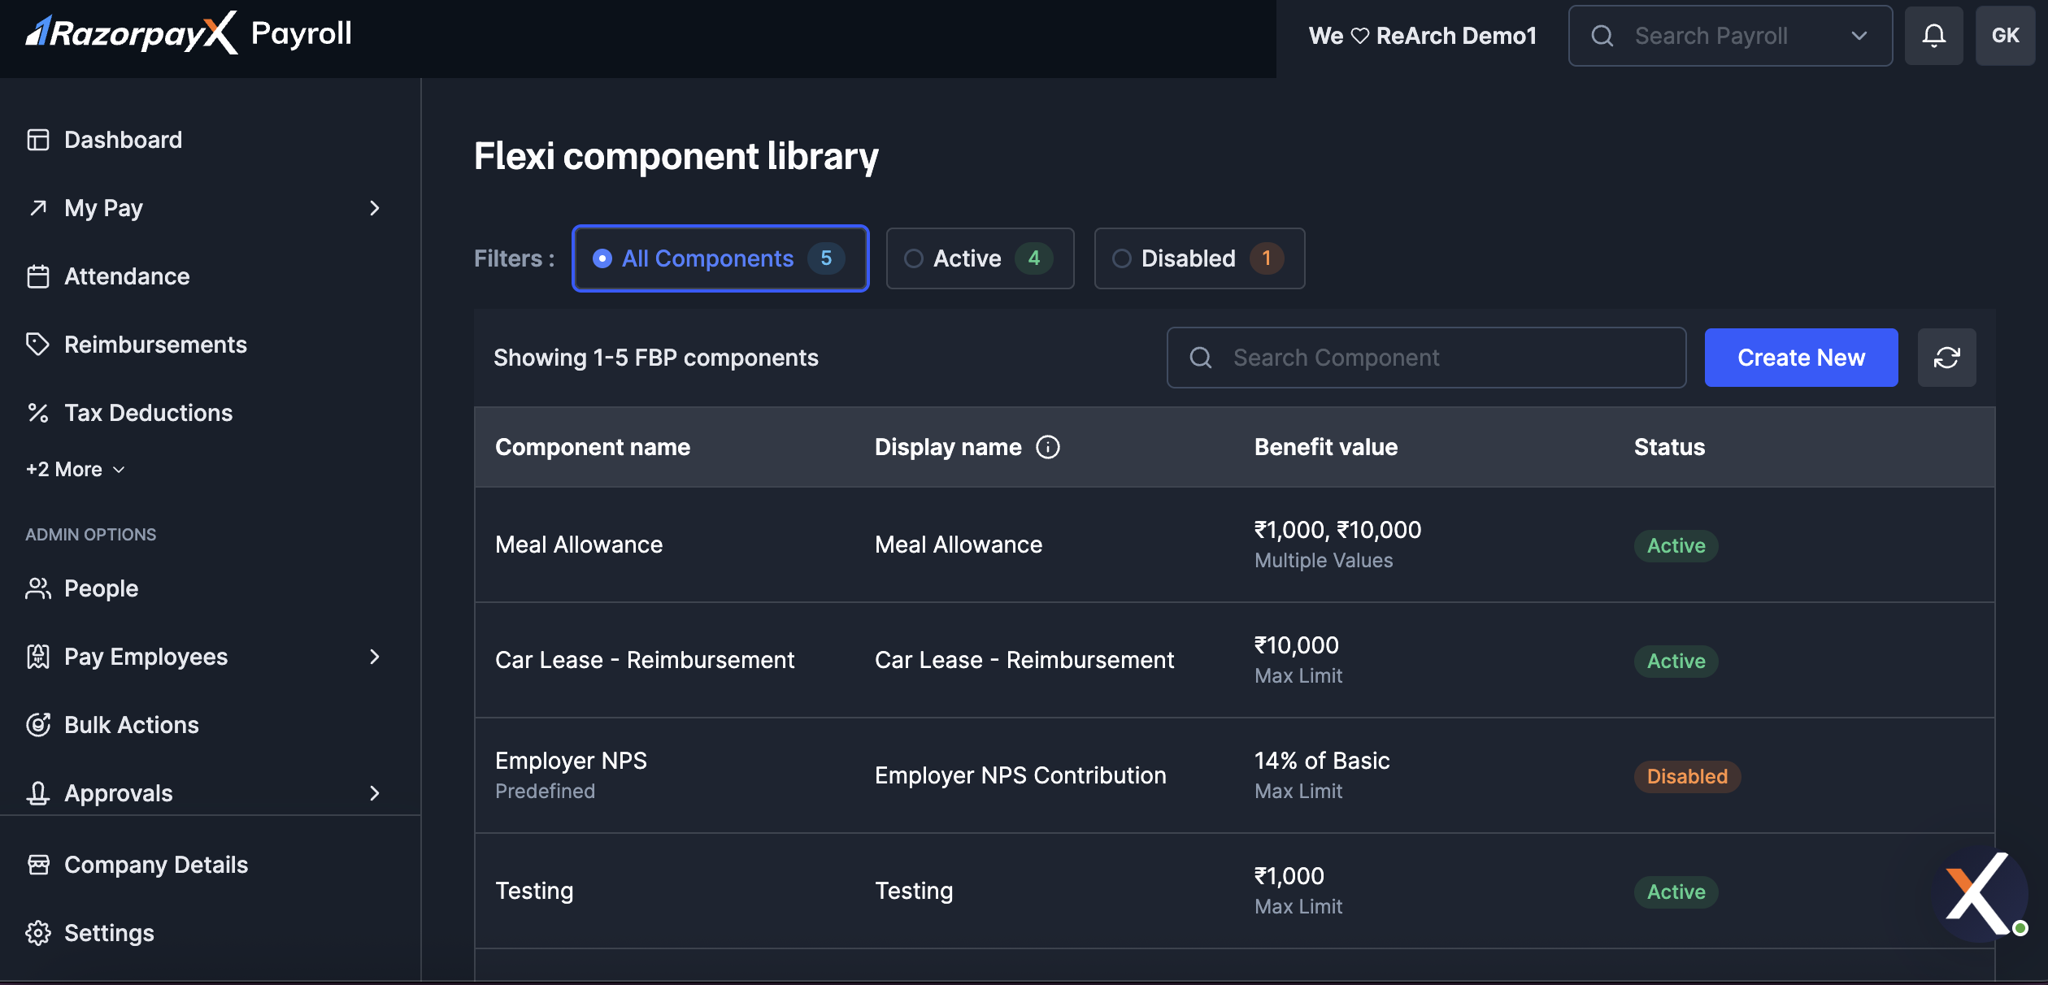
Task: Click Benefit value column header
Action: click(x=1326, y=447)
